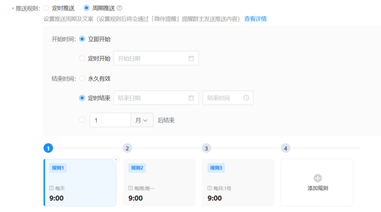Switch to step 2 in rule stepper
Screen dimensions: 381x212
tap(127, 148)
